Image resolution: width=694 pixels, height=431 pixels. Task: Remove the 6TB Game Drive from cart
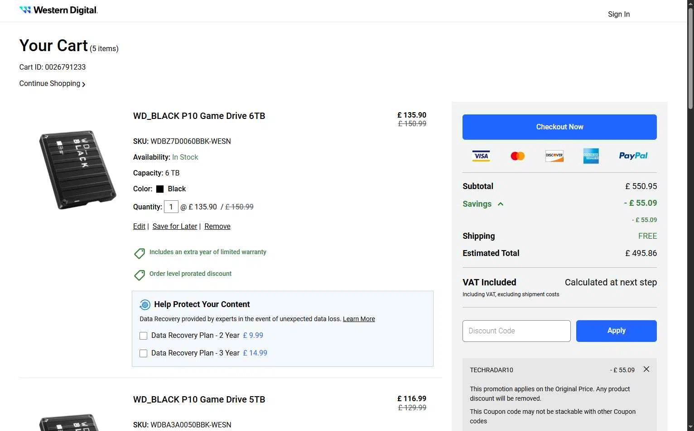217,226
